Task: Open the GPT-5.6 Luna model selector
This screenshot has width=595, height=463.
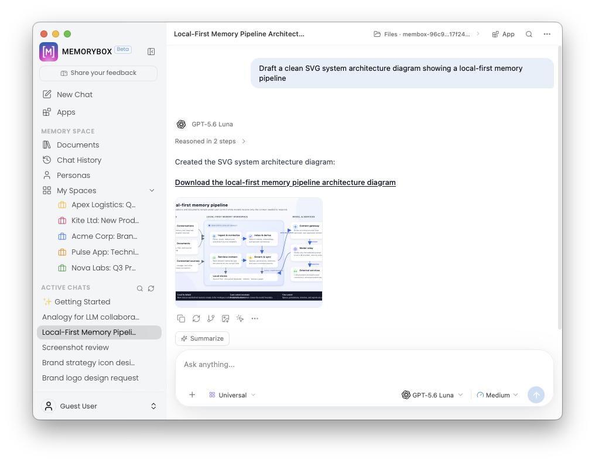Action: 432,395
